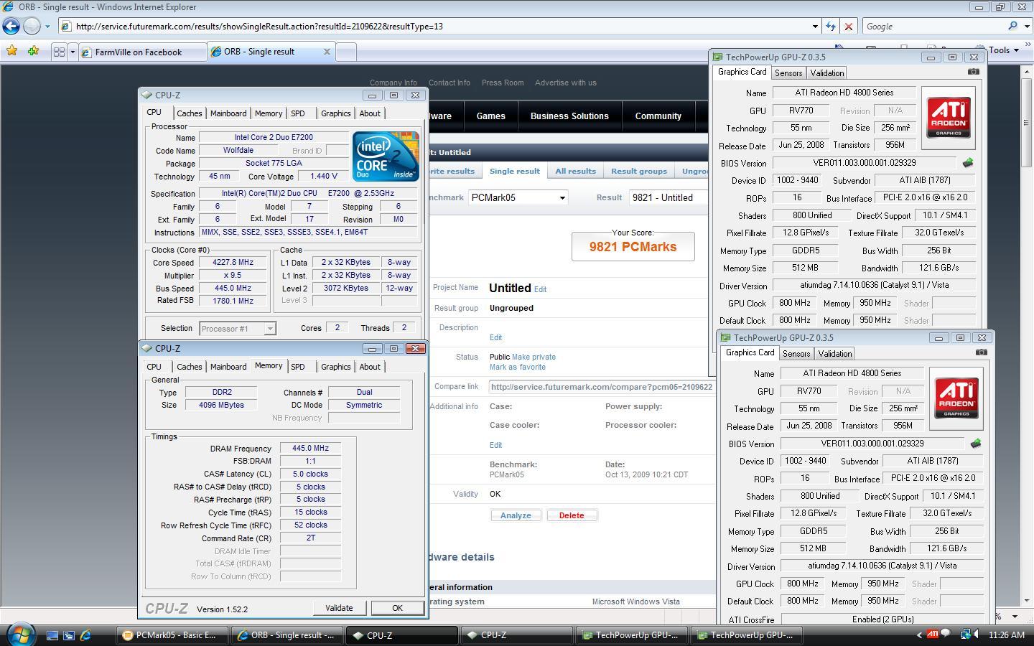Viewport: 1034px width, 646px height.
Task: Click the camera screenshot icon in upper GPU-Z window
Action: tap(973, 72)
